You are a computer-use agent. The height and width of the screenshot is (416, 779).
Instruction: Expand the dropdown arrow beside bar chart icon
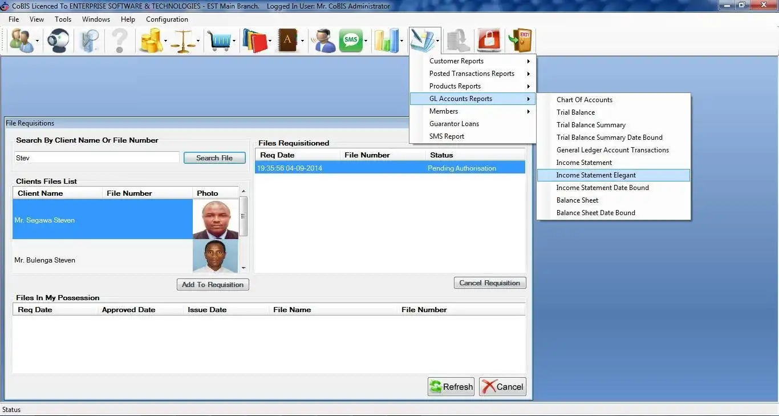tap(401, 41)
